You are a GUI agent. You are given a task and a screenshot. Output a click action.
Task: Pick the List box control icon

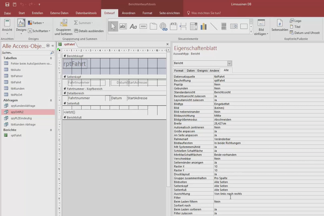tap(234, 26)
